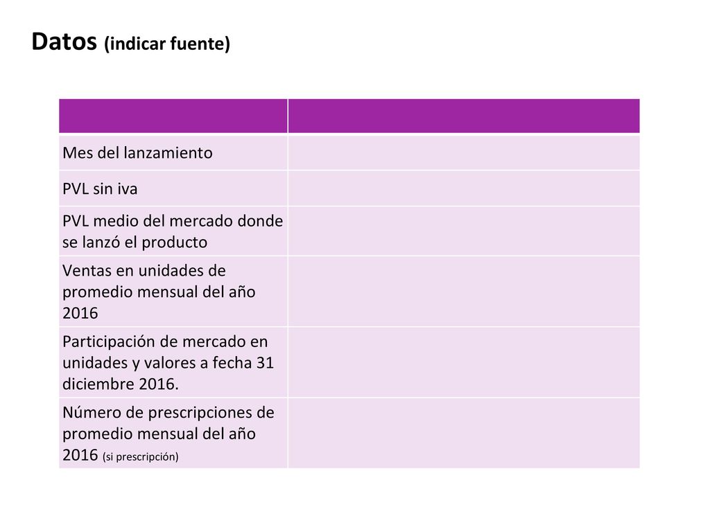710x532 pixels.
Task: Click the 'Datos' slide title
Action: pyautogui.click(x=64, y=42)
